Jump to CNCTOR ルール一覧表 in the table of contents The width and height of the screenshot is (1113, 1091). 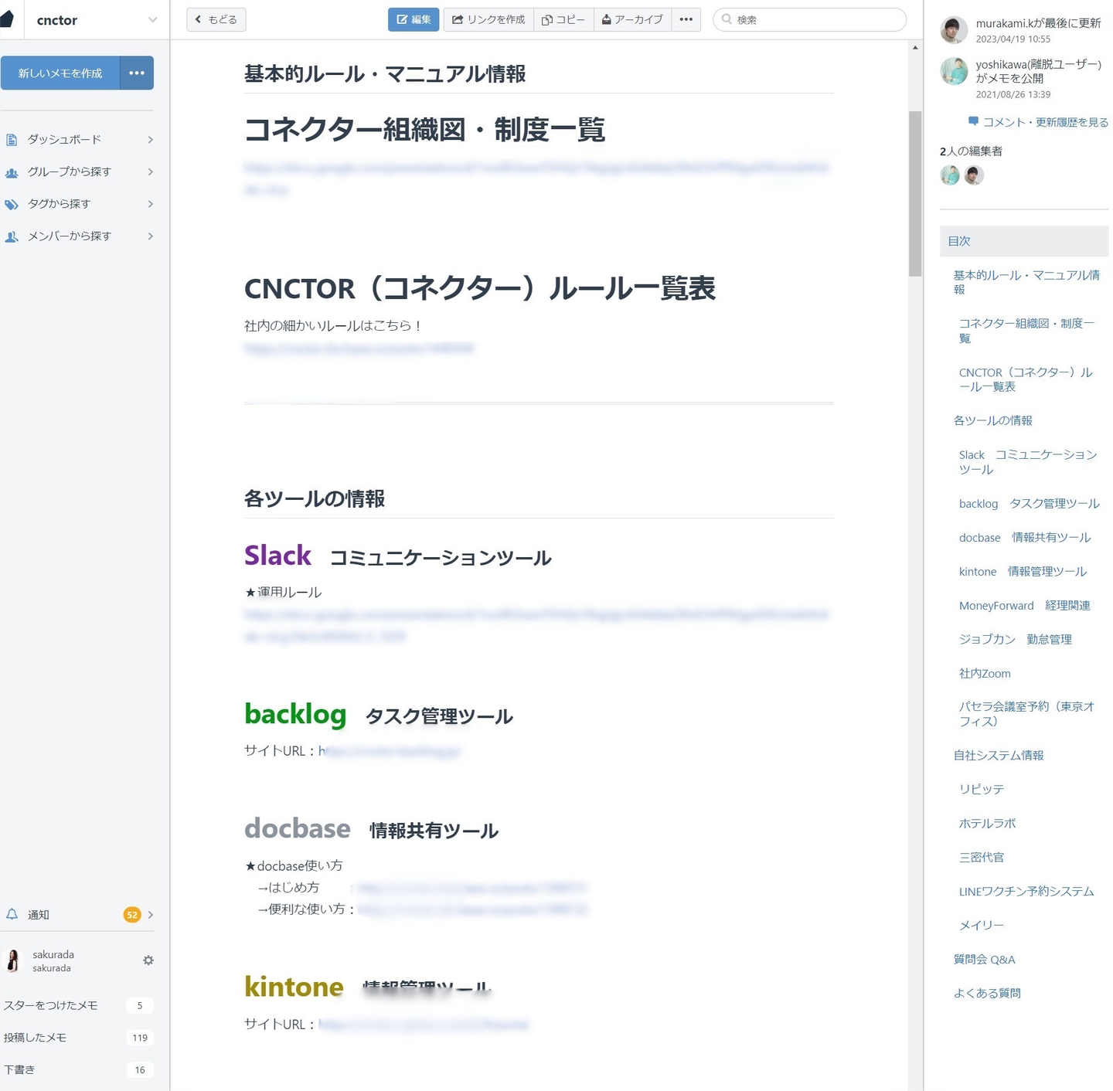pos(1026,379)
